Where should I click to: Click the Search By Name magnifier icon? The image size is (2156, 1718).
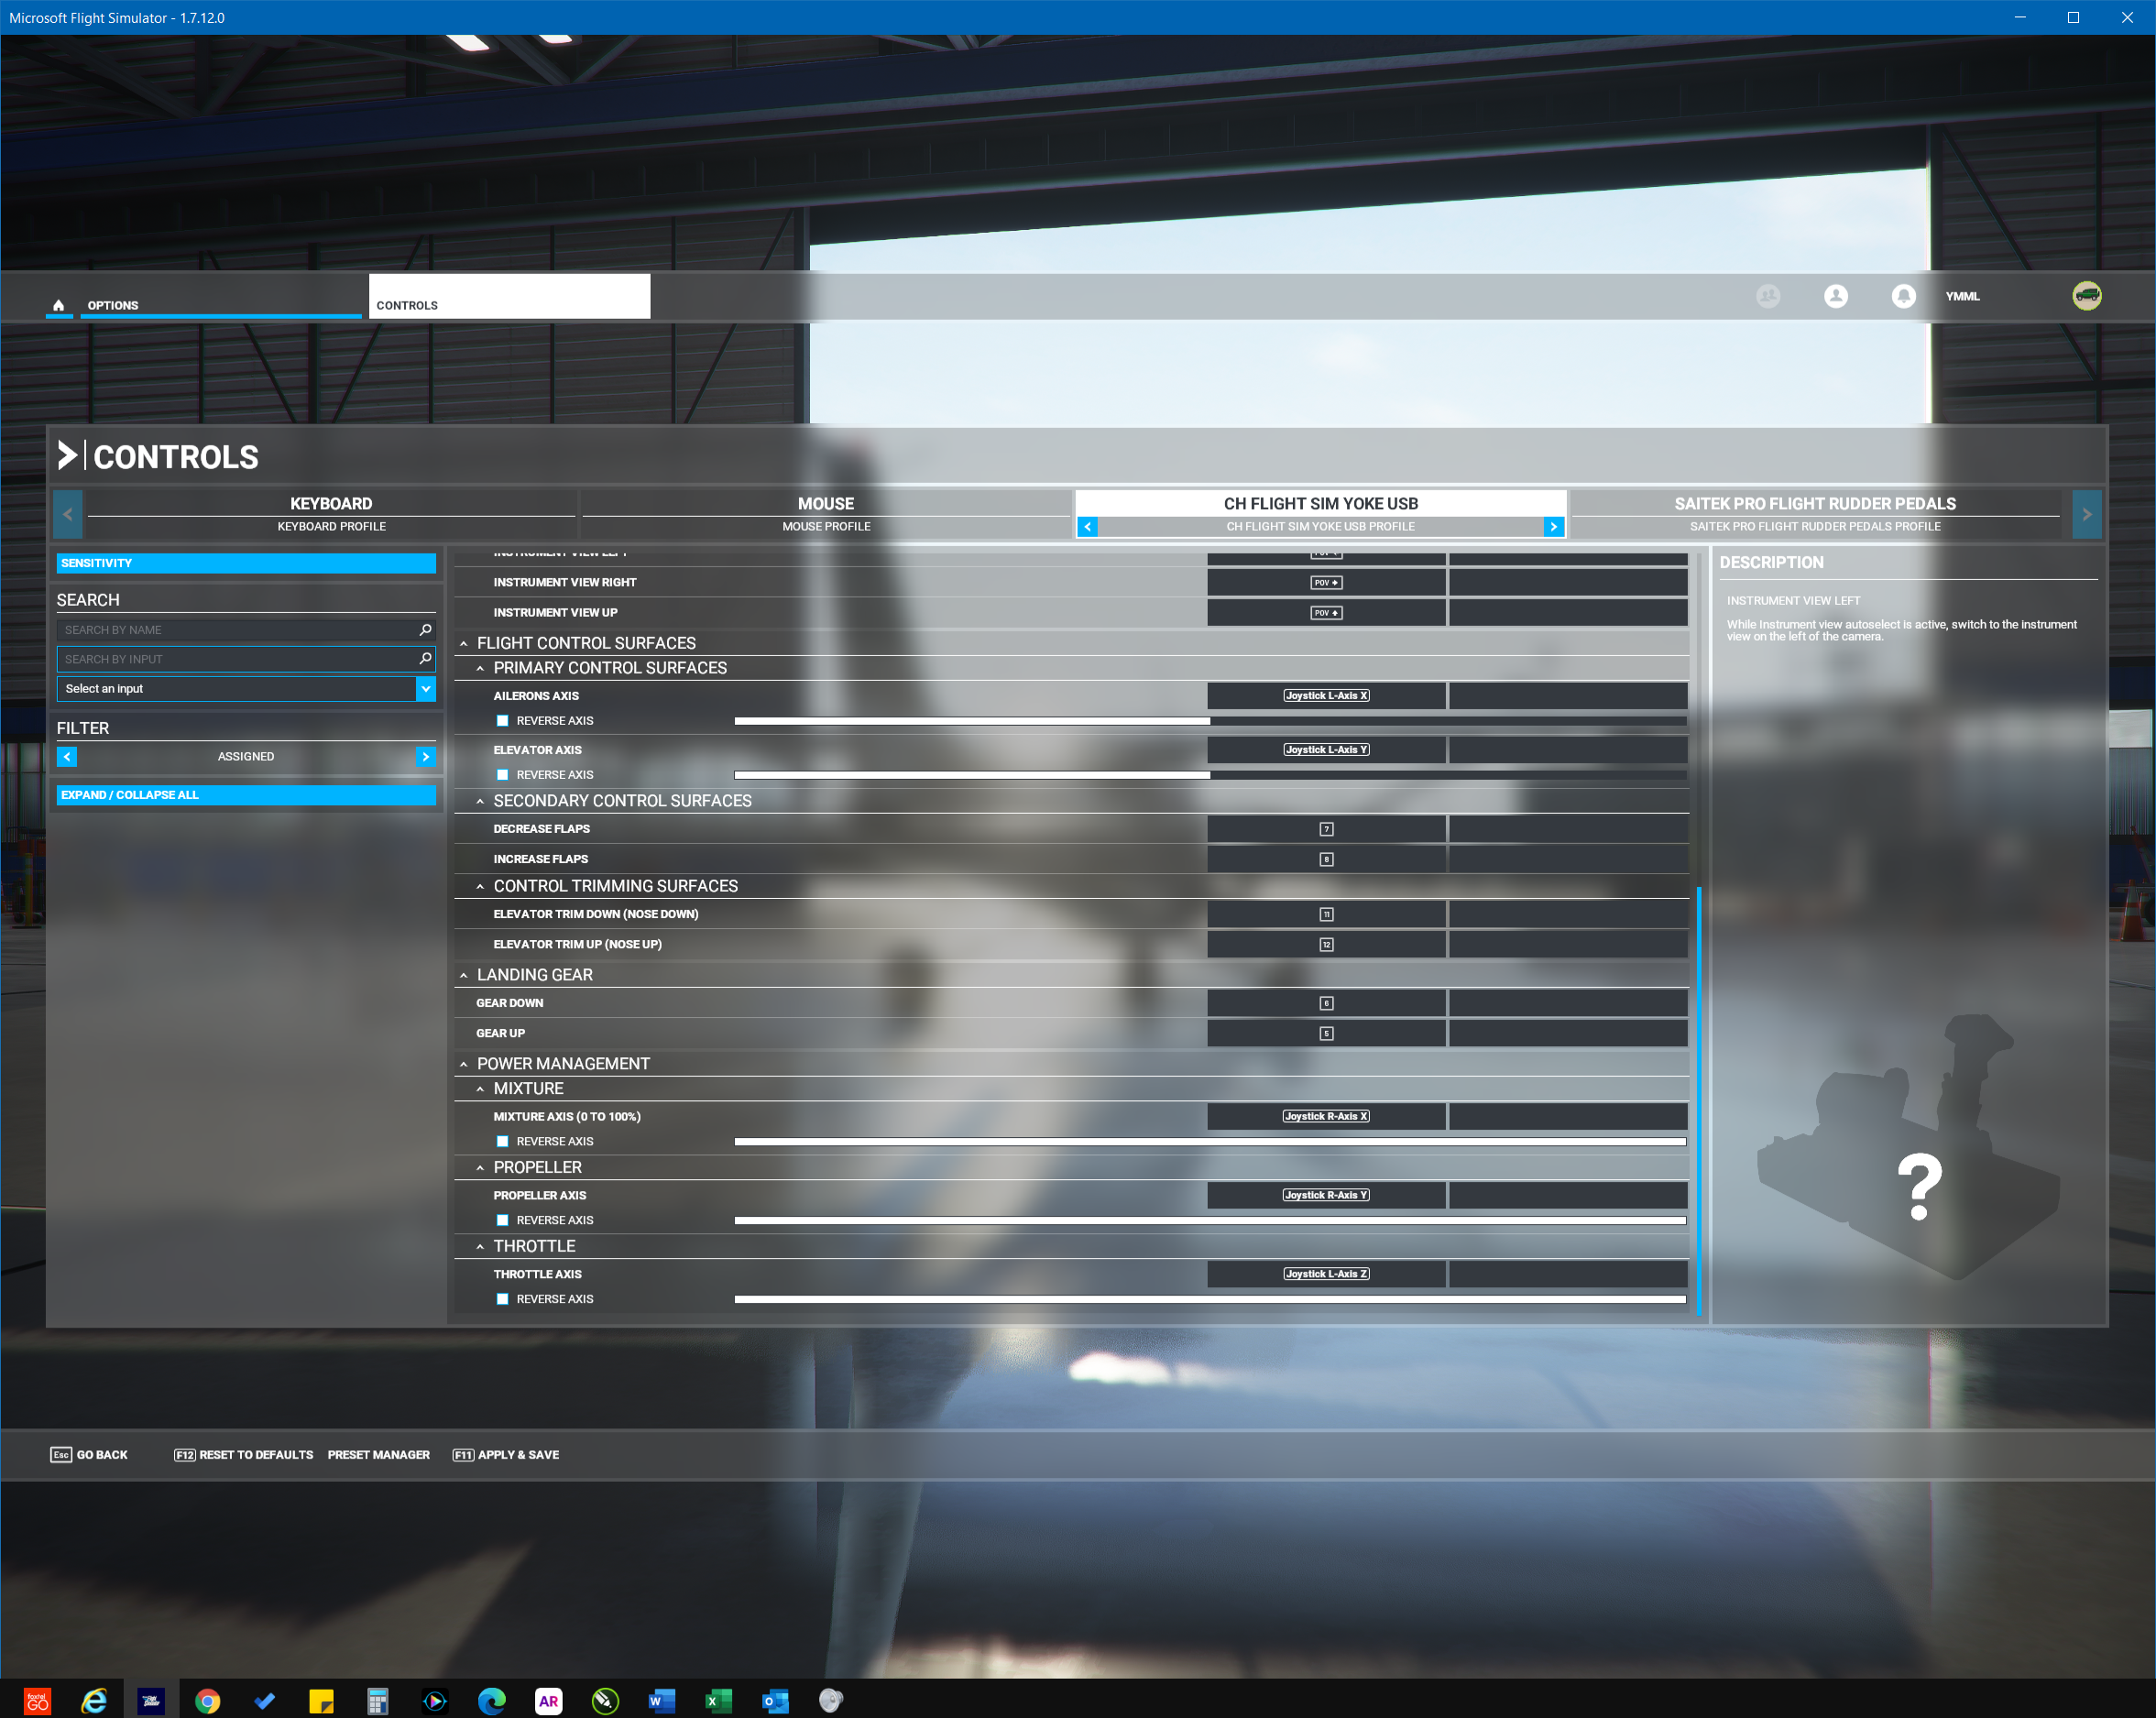425,629
